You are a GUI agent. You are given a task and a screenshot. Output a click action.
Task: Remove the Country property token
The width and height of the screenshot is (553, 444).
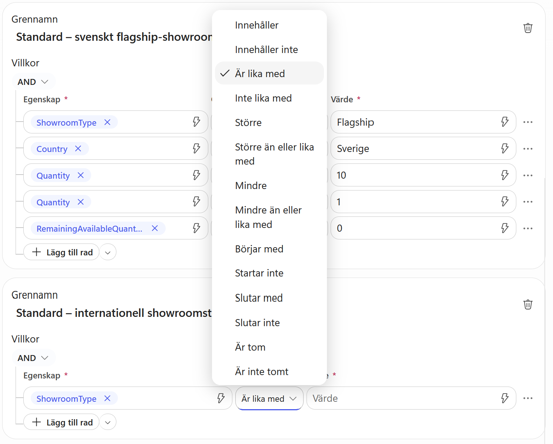78,149
